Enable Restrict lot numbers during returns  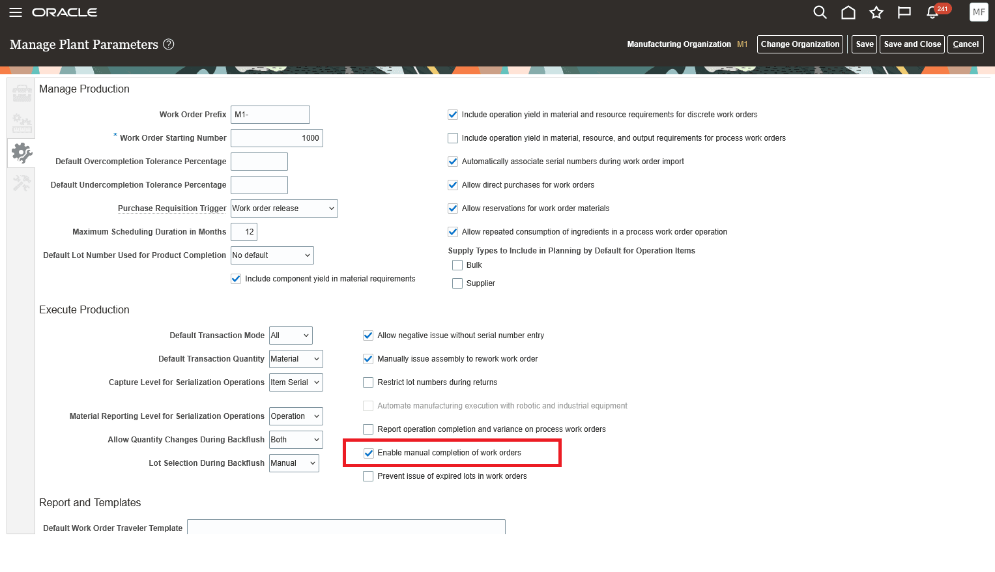[368, 382]
